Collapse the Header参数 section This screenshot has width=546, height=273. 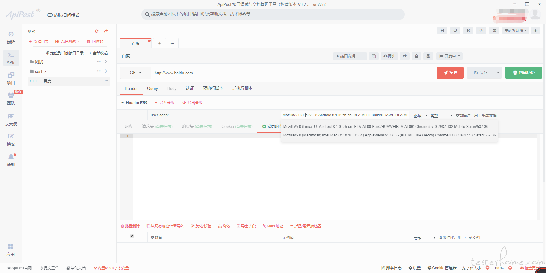point(122,103)
